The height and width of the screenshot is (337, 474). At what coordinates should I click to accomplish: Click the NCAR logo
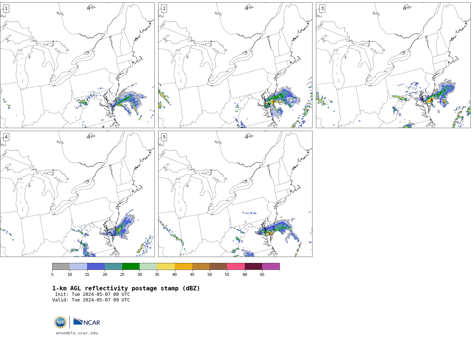pos(87,322)
